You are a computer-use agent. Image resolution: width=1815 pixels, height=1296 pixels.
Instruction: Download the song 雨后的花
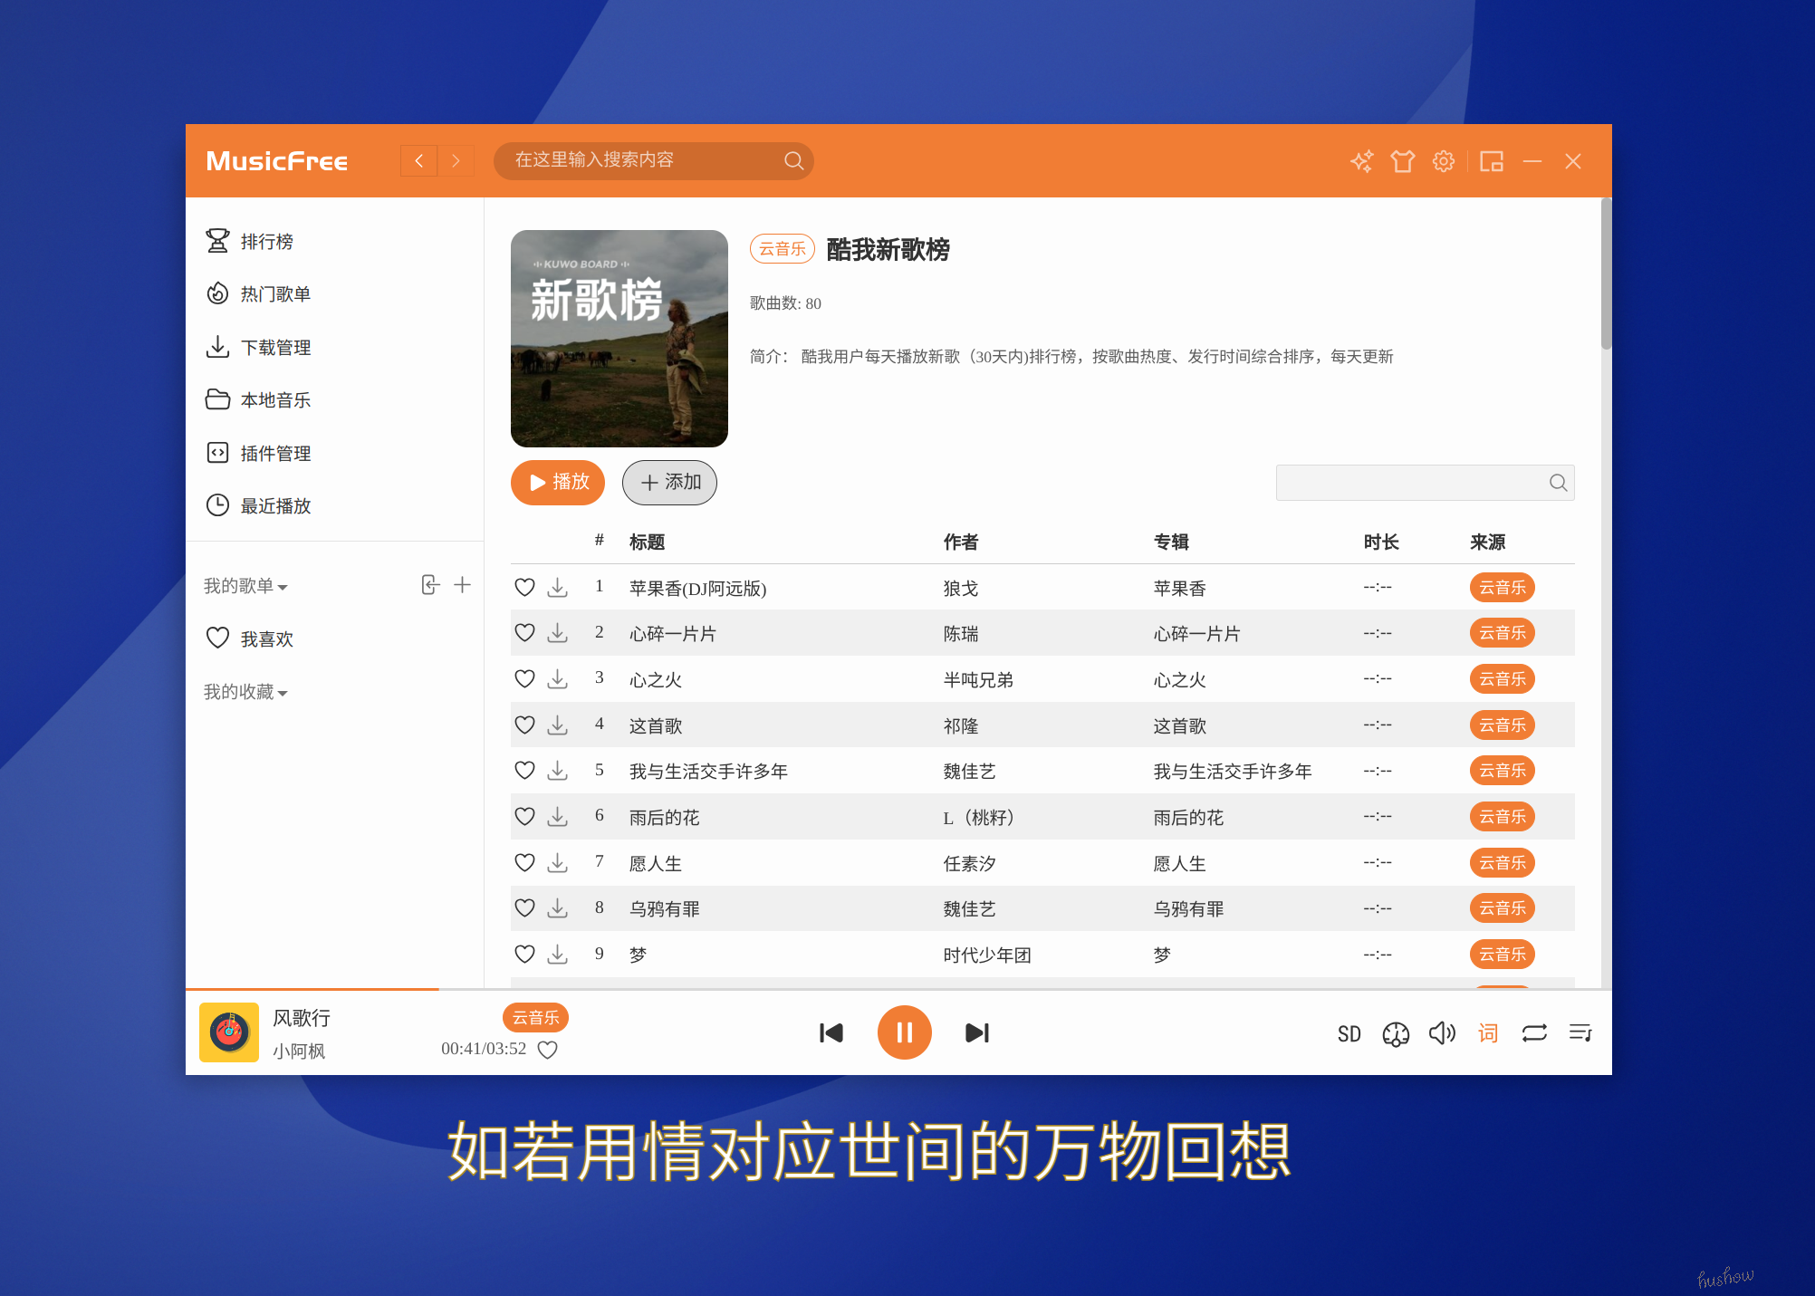click(558, 816)
